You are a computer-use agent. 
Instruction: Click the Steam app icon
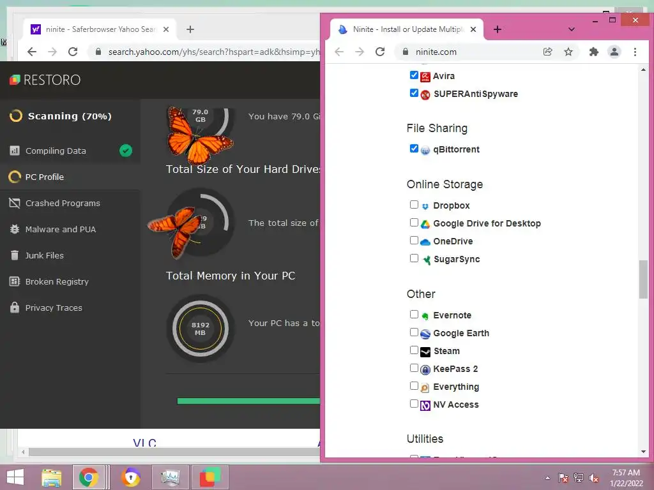425,352
